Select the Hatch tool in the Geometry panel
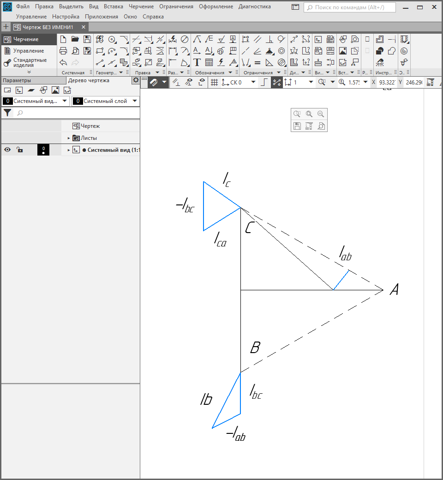The height and width of the screenshot is (480, 443). pos(124,62)
